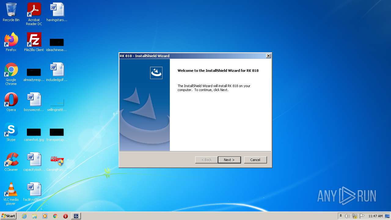Open Windows Explorer folder in taskbar
Screen dimensions: 391x220
pyautogui.click(x=35, y=216)
